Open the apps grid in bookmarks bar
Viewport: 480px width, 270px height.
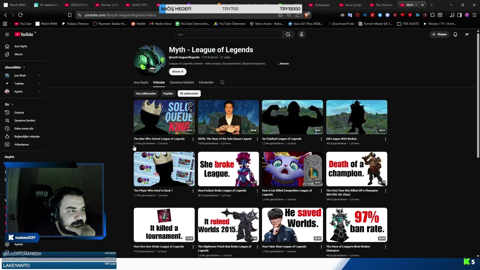click(x=5, y=24)
